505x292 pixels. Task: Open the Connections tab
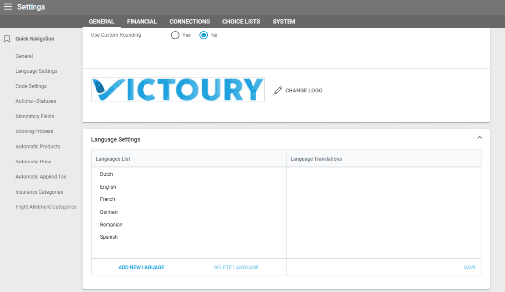(x=189, y=22)
